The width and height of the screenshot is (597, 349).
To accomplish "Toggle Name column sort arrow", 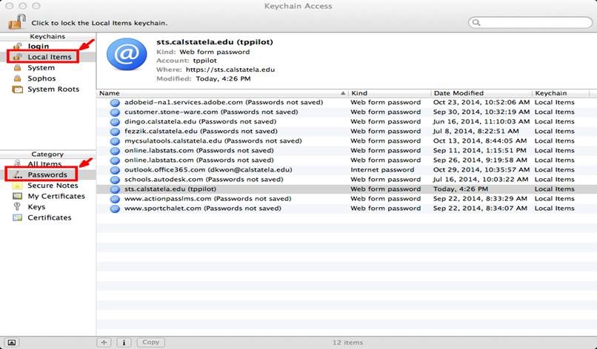I will point(343,93).
